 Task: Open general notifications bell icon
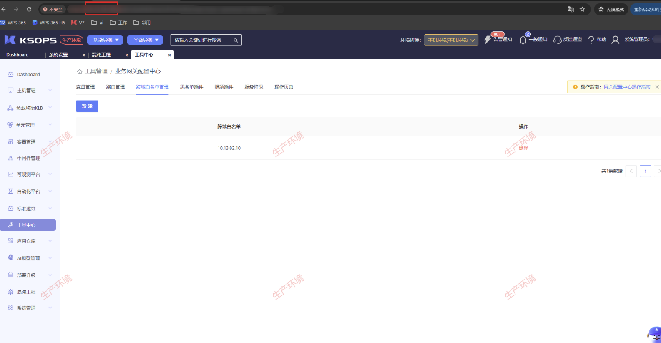click(x=523, y=40)
